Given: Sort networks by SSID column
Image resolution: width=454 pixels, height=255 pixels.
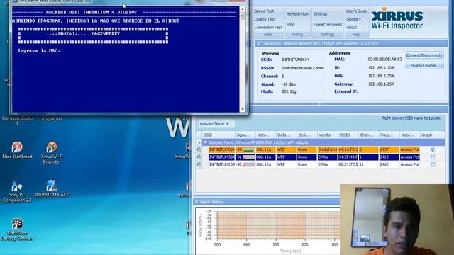Looking at the screenshot, I should coord(219,135).
